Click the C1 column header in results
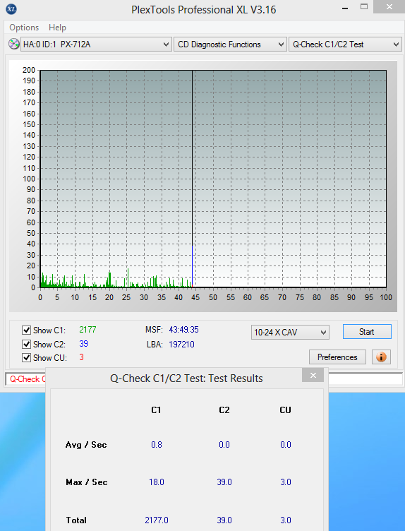This screenshot has height=531, width=405. point(156,410)
